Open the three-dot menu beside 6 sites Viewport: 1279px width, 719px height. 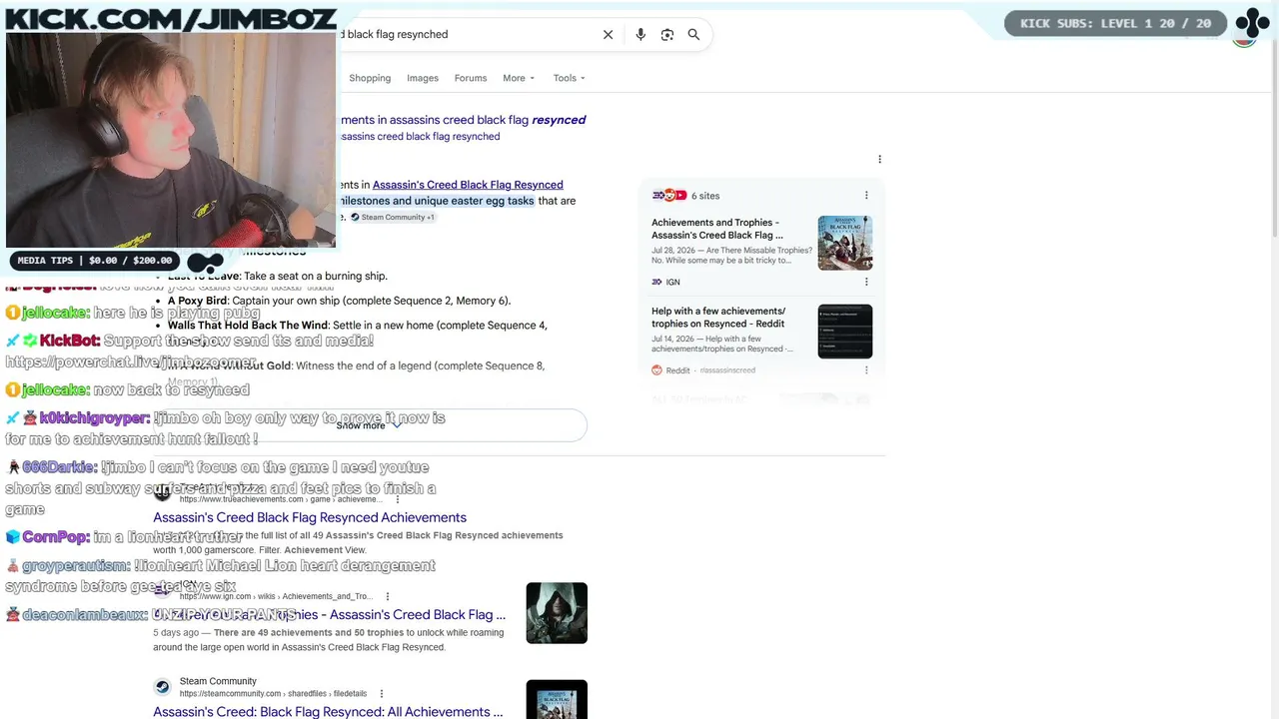(866, 196)
